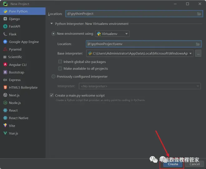Choose the Flask project type
Viewport: 206px width, 169px height.
click(23, 34)
